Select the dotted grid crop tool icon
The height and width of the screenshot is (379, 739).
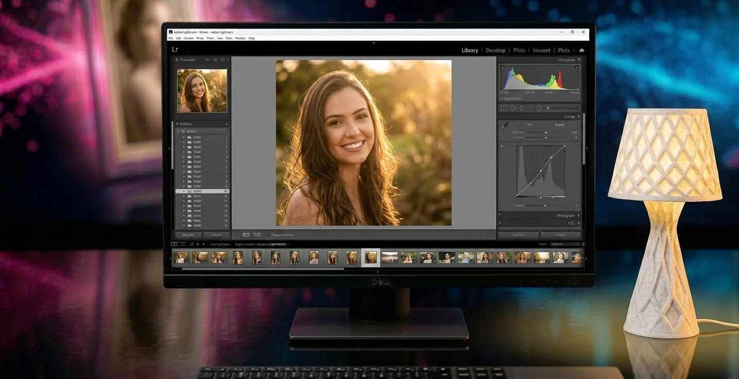pyautogui.click(x=503, y=108)
